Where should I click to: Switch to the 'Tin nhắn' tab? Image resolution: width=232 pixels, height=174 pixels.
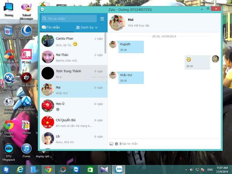(51, 28)
